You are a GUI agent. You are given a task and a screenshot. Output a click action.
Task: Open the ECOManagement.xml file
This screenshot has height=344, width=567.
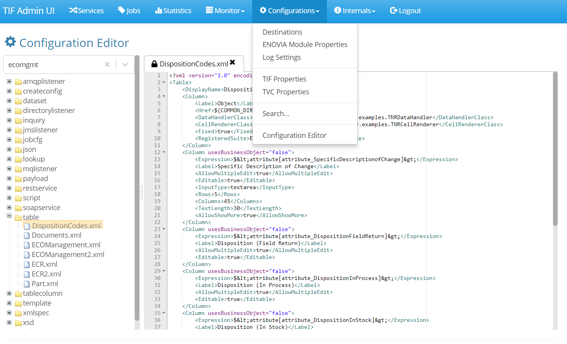(66, 245)
